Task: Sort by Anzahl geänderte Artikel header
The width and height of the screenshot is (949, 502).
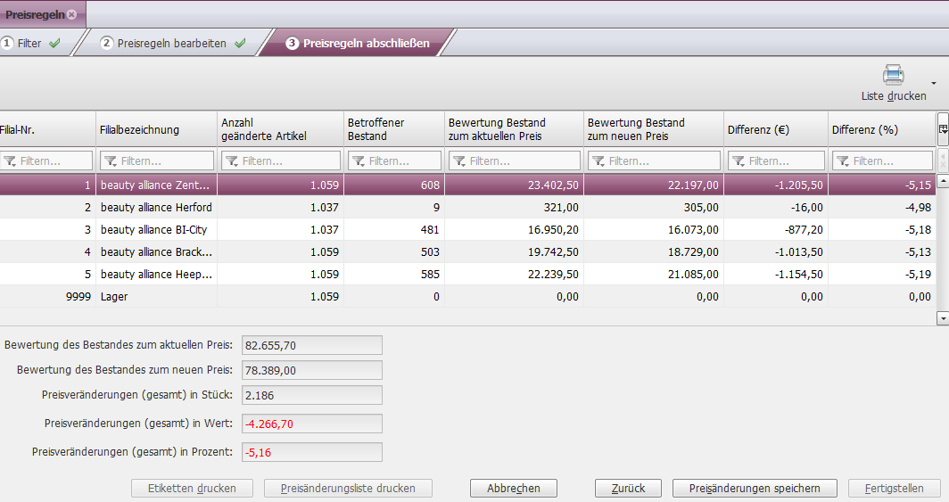Action: click(x=280, y=129)
